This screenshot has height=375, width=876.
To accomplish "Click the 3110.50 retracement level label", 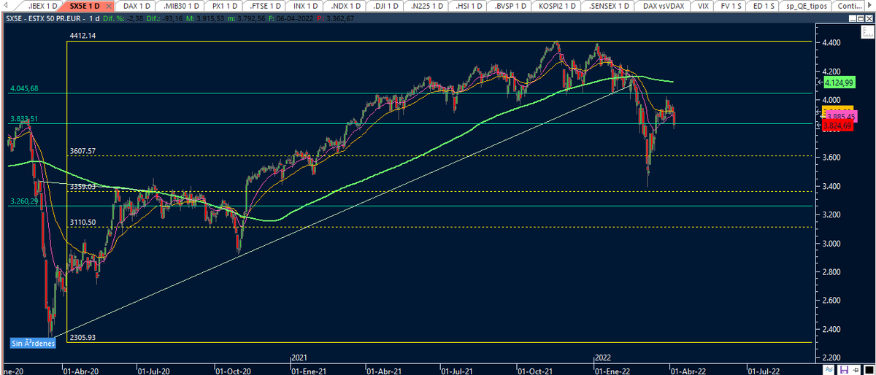I will click(83, 222).
